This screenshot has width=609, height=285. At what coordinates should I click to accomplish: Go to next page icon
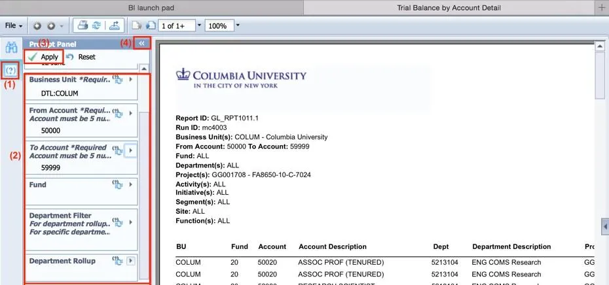point(151,26)
